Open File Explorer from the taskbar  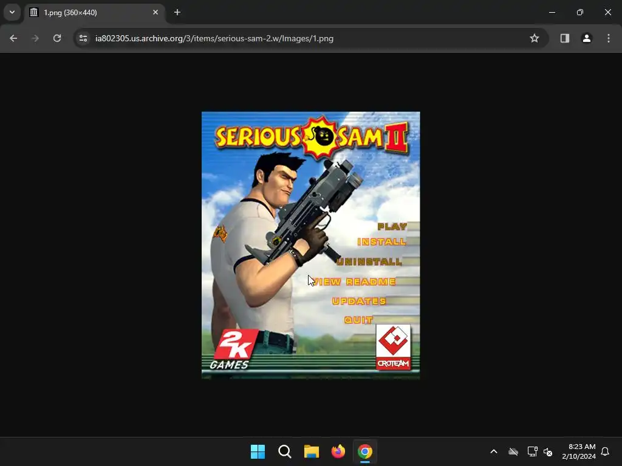click(312, 451)
